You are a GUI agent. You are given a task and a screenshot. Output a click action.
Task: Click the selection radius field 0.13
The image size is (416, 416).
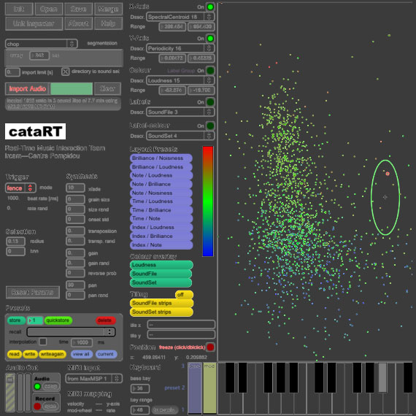point(15,241)
